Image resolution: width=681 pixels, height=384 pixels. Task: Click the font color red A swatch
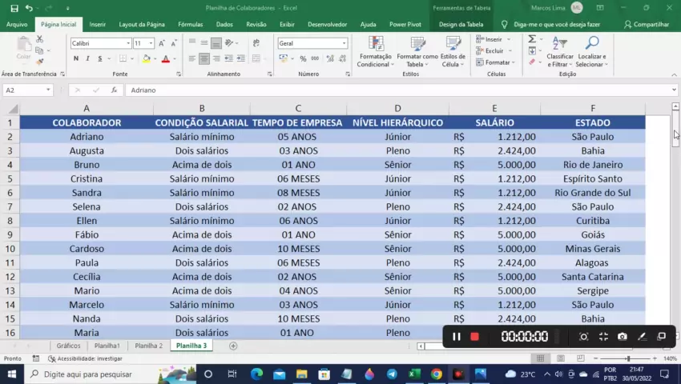[x=165, y=58]
